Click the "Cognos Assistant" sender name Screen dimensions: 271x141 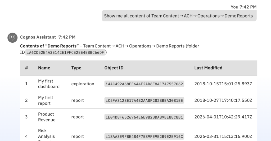38,37
